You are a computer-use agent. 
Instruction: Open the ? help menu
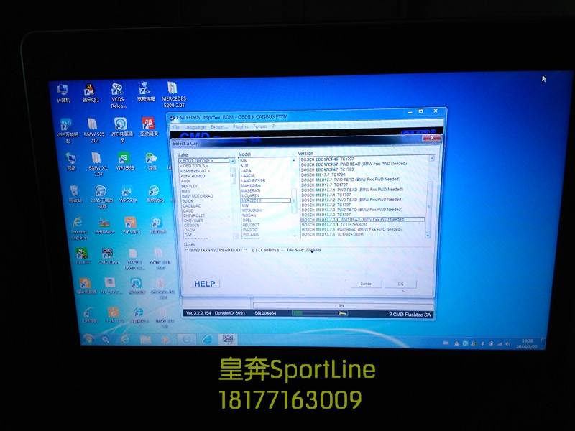pyautogui.click(x=273, y=126)
